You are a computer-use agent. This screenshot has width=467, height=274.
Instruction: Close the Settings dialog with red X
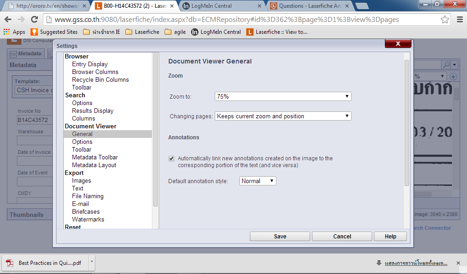point(398,43)
